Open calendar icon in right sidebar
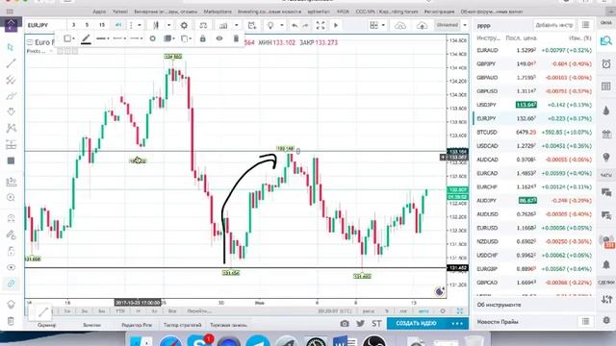The height and width of the screenshot is (346, 616). click(606, 134)
